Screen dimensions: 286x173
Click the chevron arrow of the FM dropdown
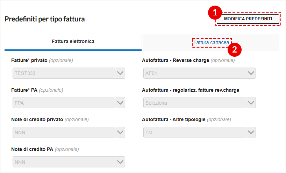(251, 132)
